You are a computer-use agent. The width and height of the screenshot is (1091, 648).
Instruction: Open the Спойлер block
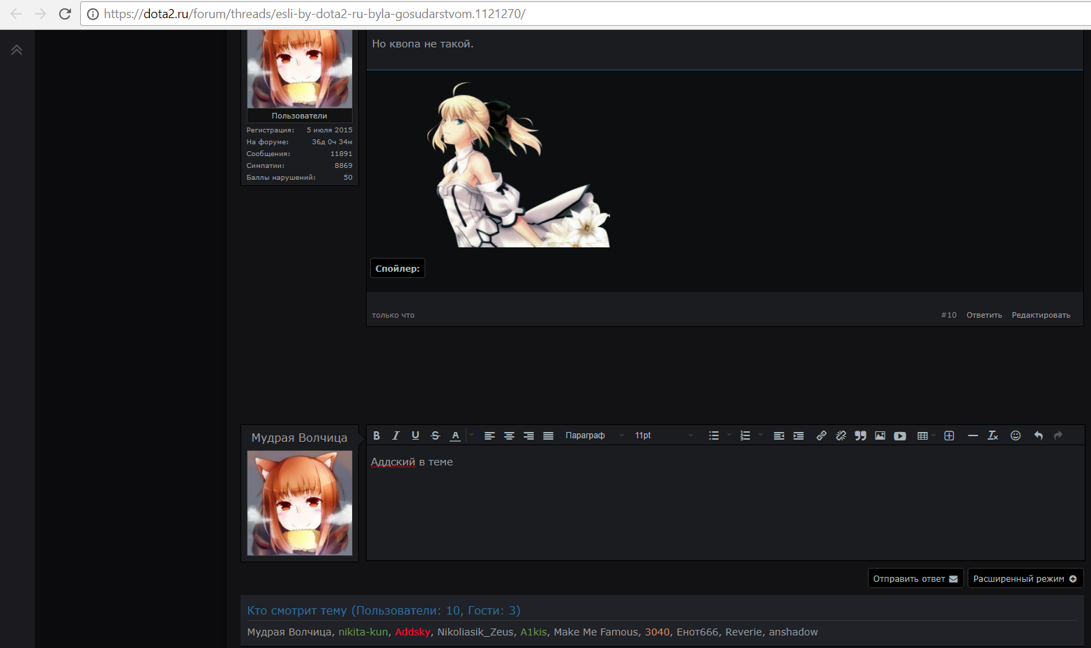397,268
